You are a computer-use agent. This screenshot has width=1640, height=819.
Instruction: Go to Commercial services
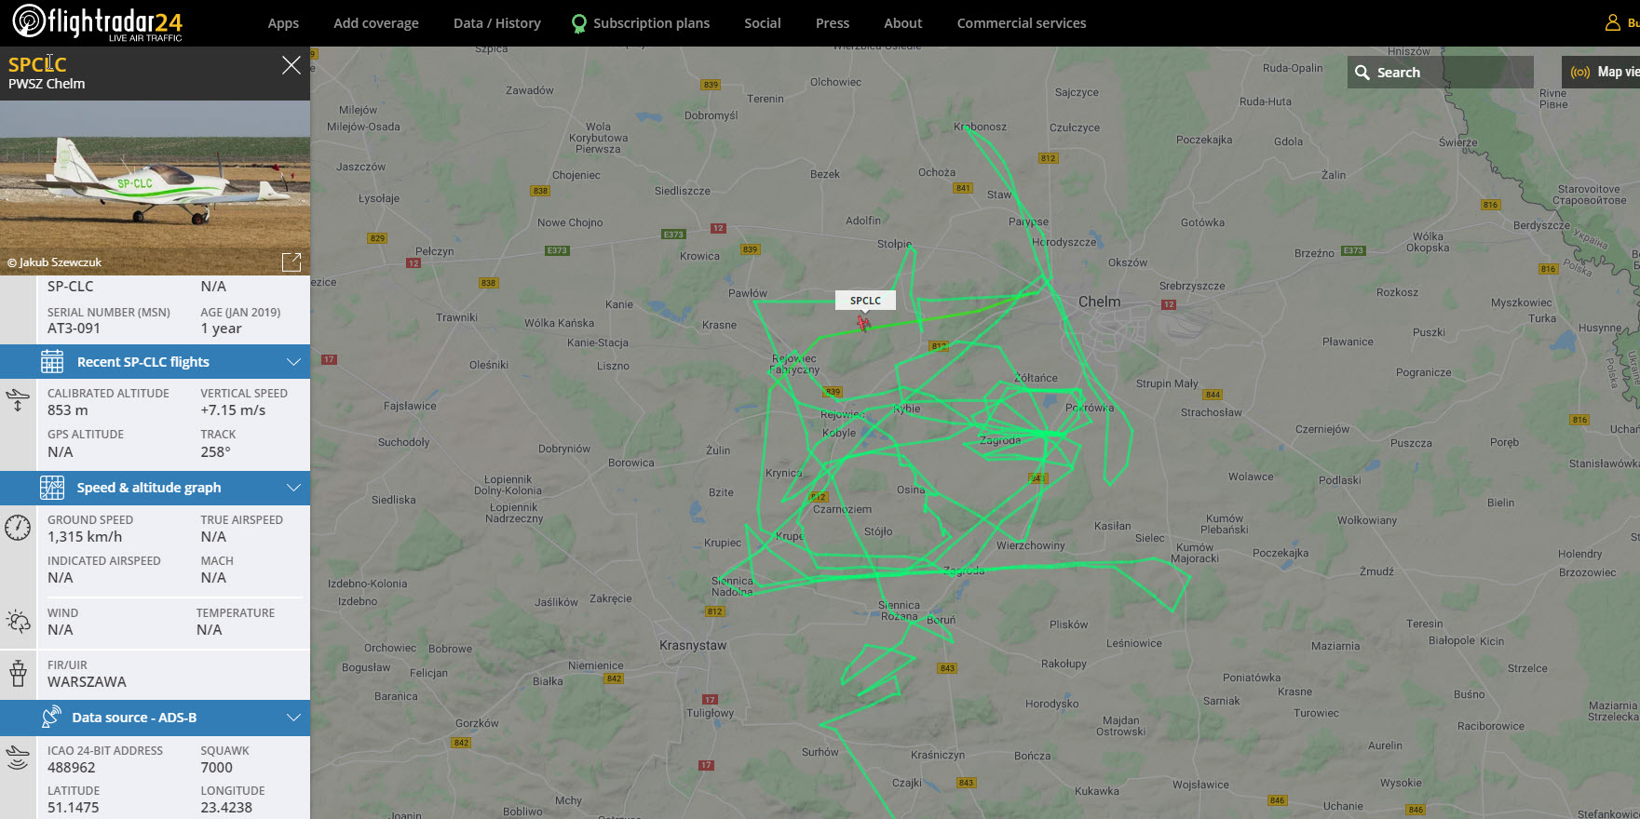pyautogui.click(x=1022, y=23)
